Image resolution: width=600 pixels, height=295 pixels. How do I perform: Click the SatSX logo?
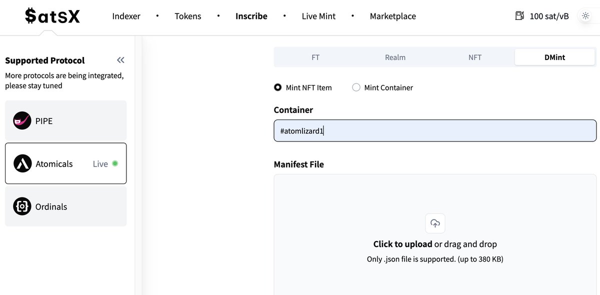52,16
